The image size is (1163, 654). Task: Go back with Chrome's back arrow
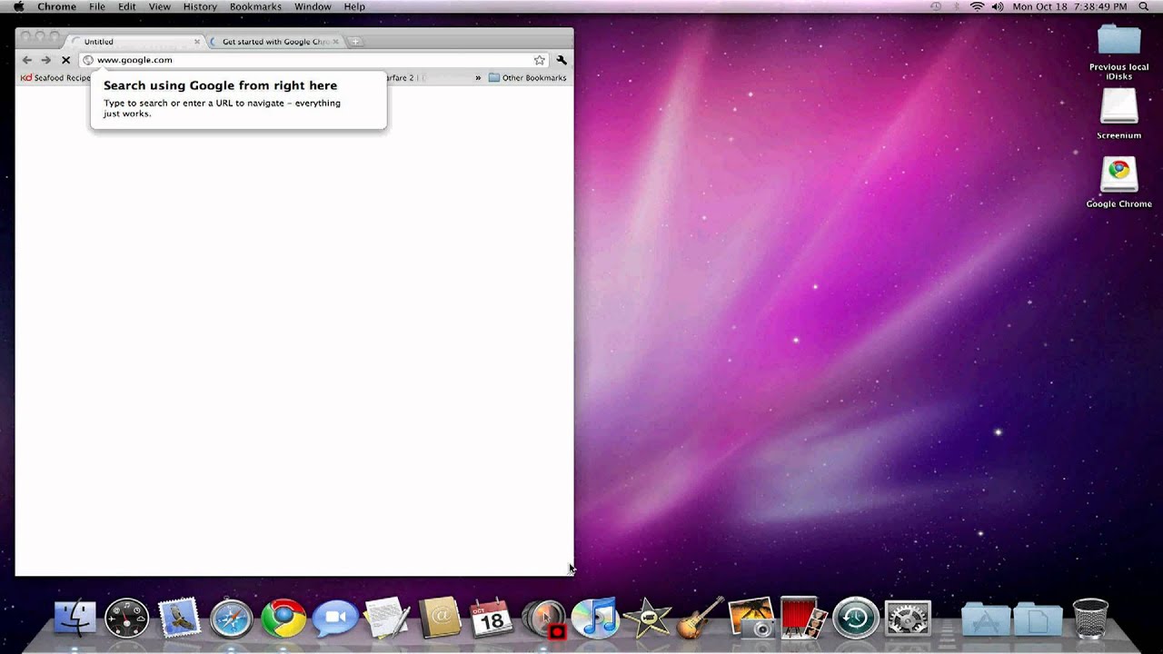click(x=26, y=60)
